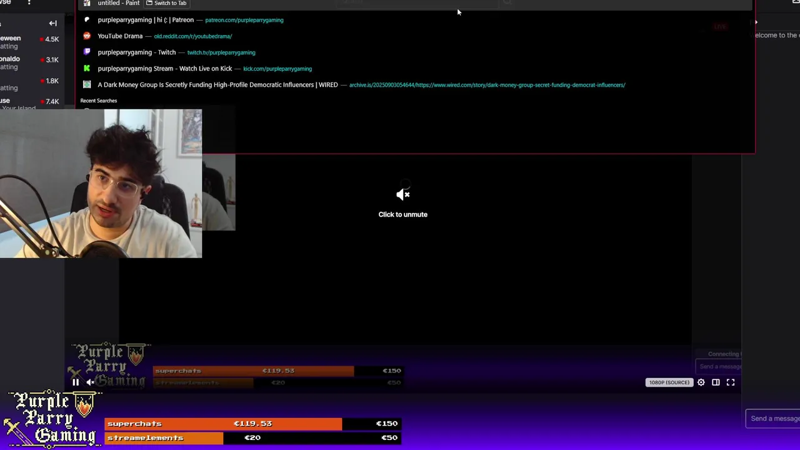Toggle theater mode in the player
The image size is (800, 450).
point(716,382)
